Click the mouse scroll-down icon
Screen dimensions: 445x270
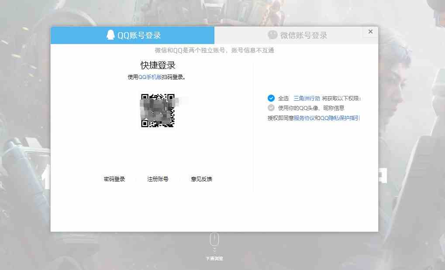pyautogui.click(x=214, y=239)
